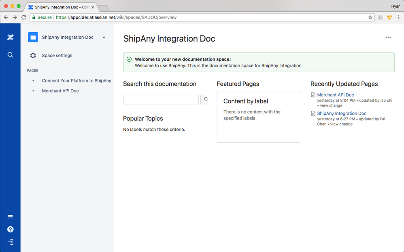
Task: Open the Confluence home logo
Action: pos(10,37)
